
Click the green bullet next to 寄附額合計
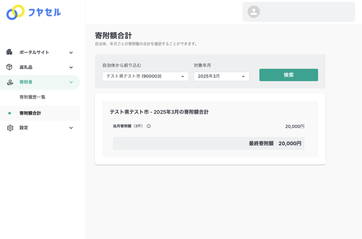click(x=10, y=113)
